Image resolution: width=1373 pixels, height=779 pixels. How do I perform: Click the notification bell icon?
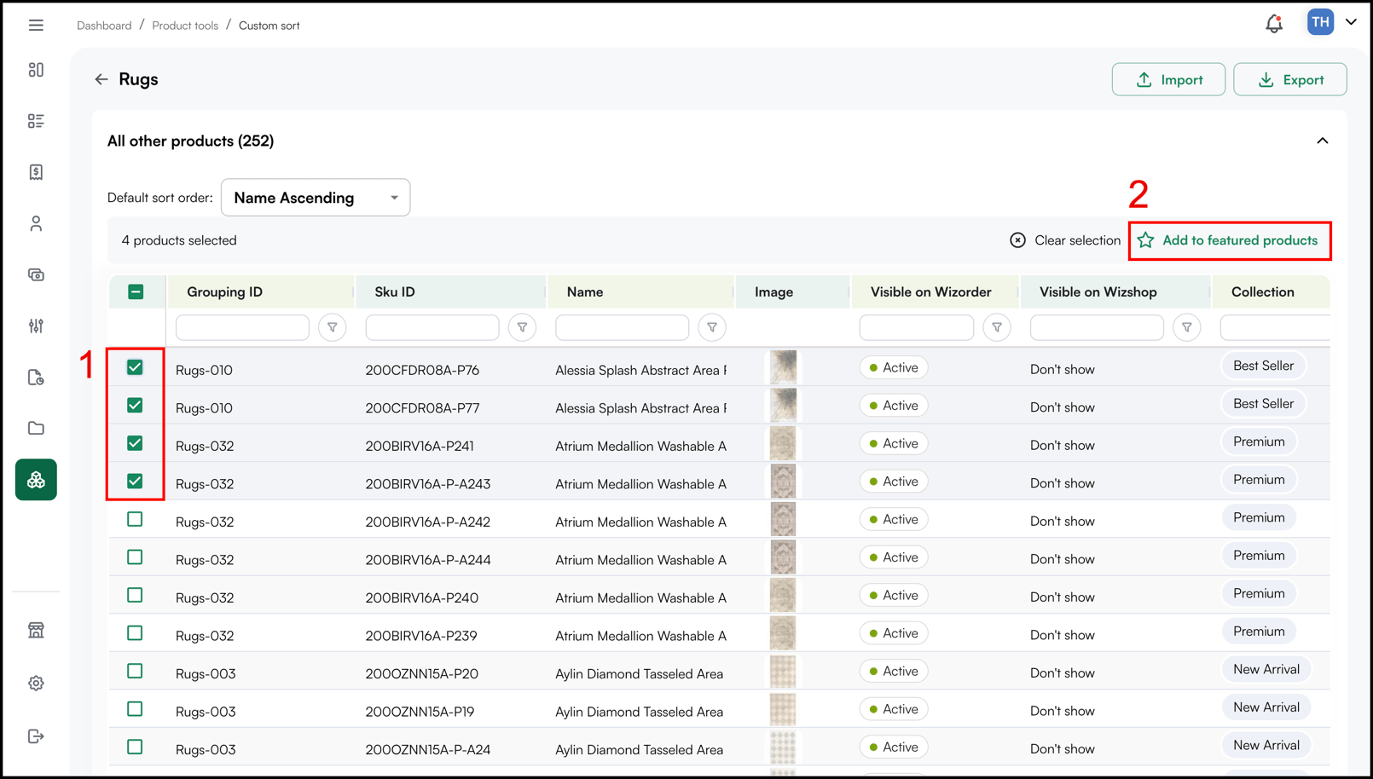coord(1273,24)
